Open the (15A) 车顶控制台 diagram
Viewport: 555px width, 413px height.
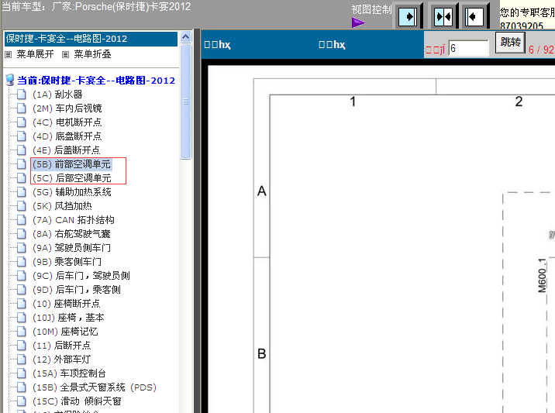[69, 373]
